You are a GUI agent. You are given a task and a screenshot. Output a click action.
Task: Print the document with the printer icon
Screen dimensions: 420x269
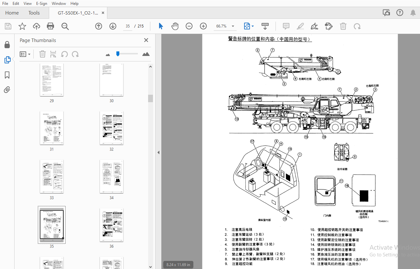[50, 26]
